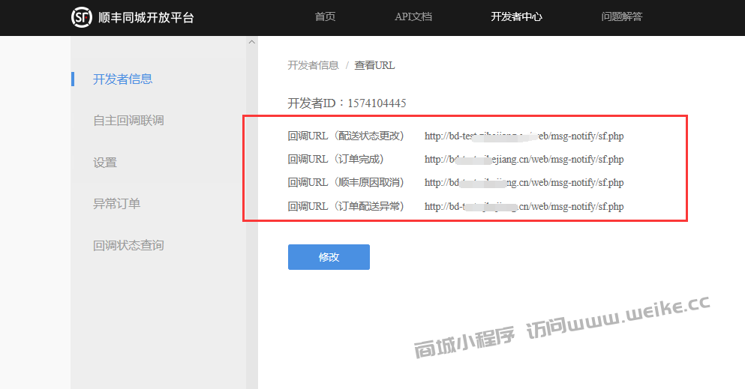Click the SF logo icon in header
Viewport: 745px width, 389px height.
(81, 17)
